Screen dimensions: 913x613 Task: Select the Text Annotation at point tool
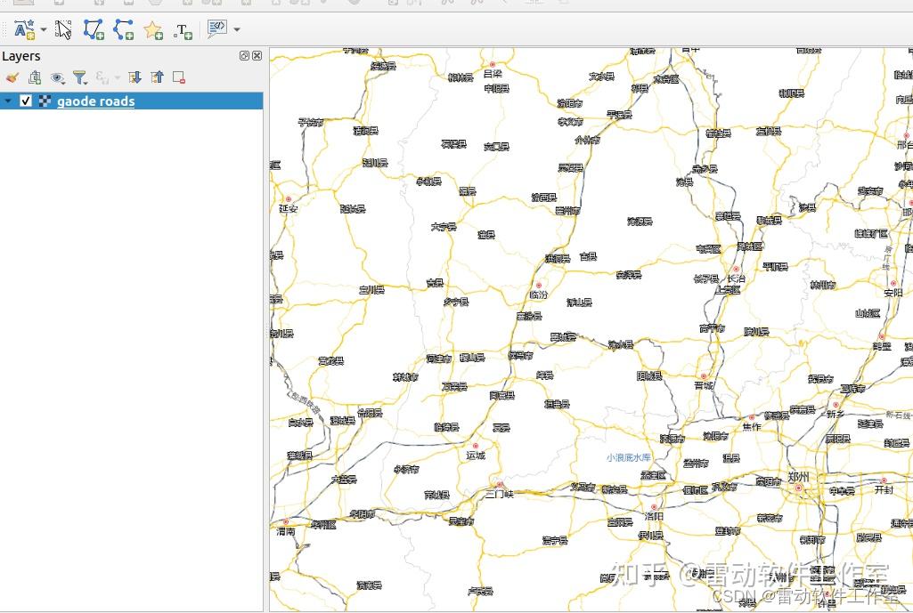183,31
